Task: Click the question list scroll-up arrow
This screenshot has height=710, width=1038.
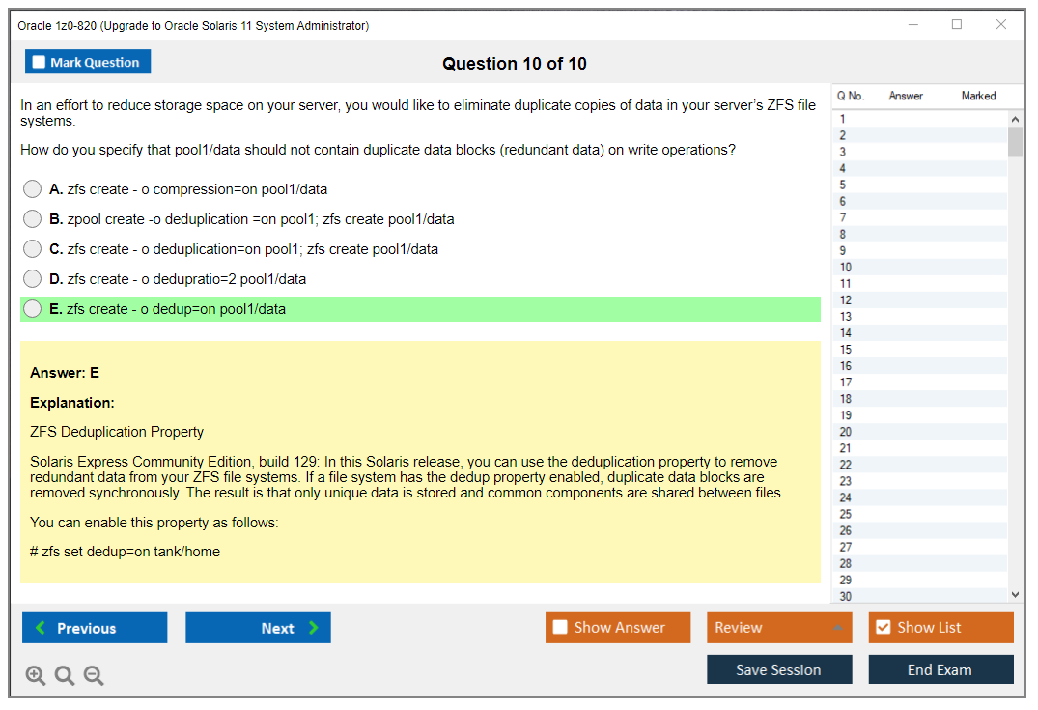Action: [x=1015, y=119]
